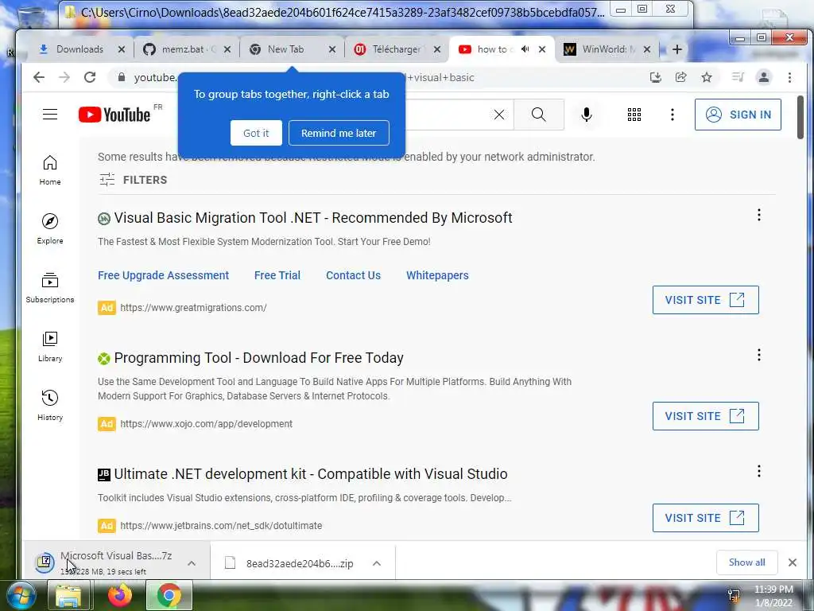
Task: Open more options for Visual Basic Migration Tool ad
Action: (759, 215)
